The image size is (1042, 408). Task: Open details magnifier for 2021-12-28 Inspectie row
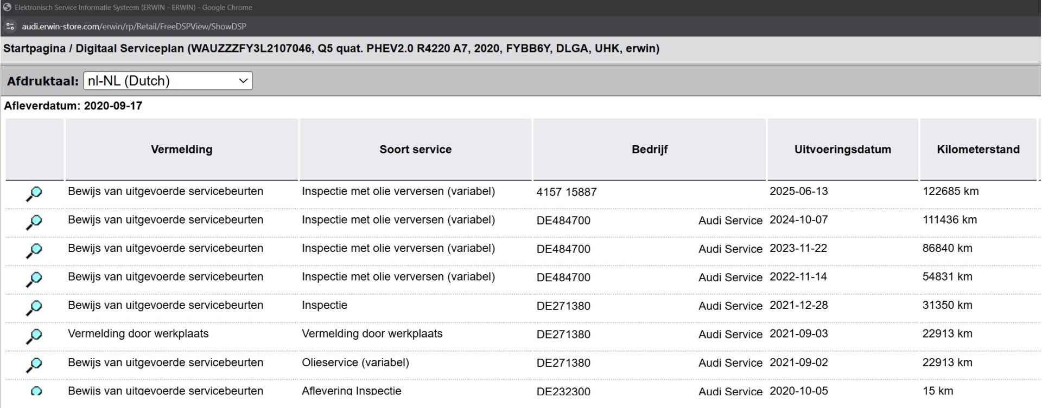34,308
